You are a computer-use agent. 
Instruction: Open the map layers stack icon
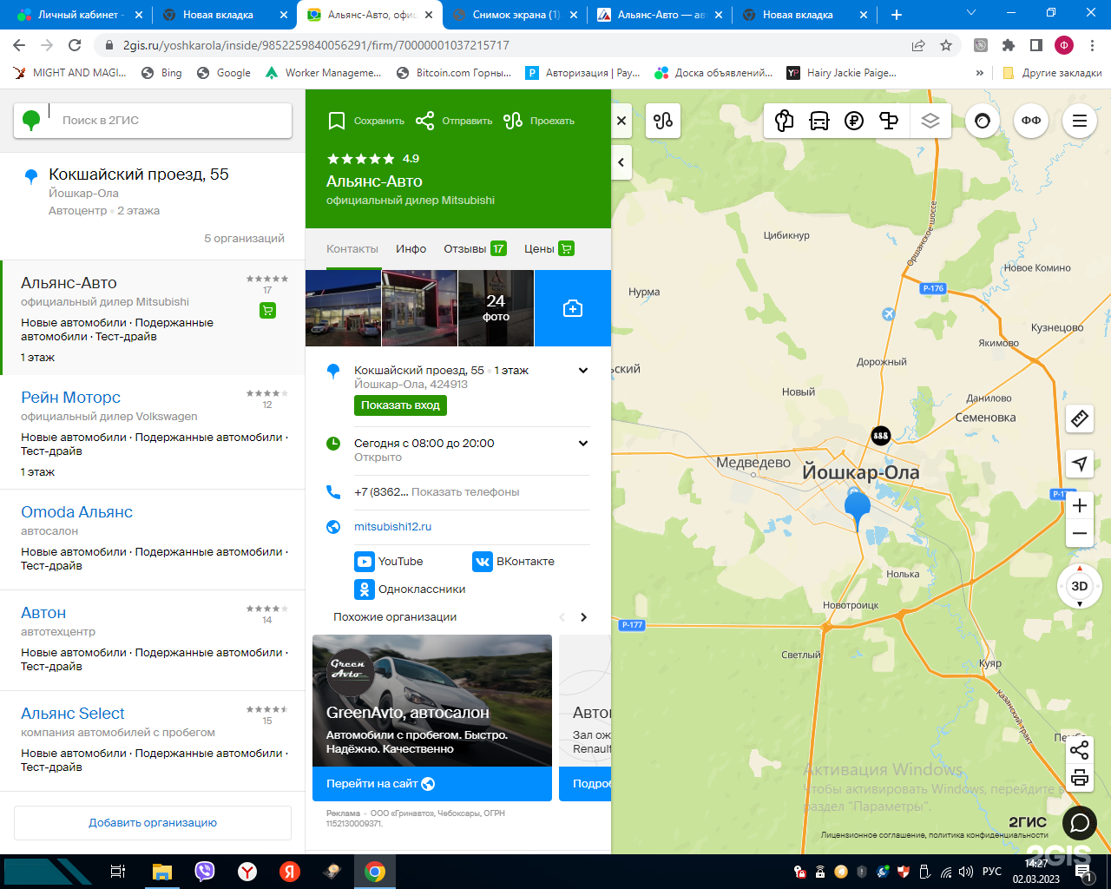[930, 121]
